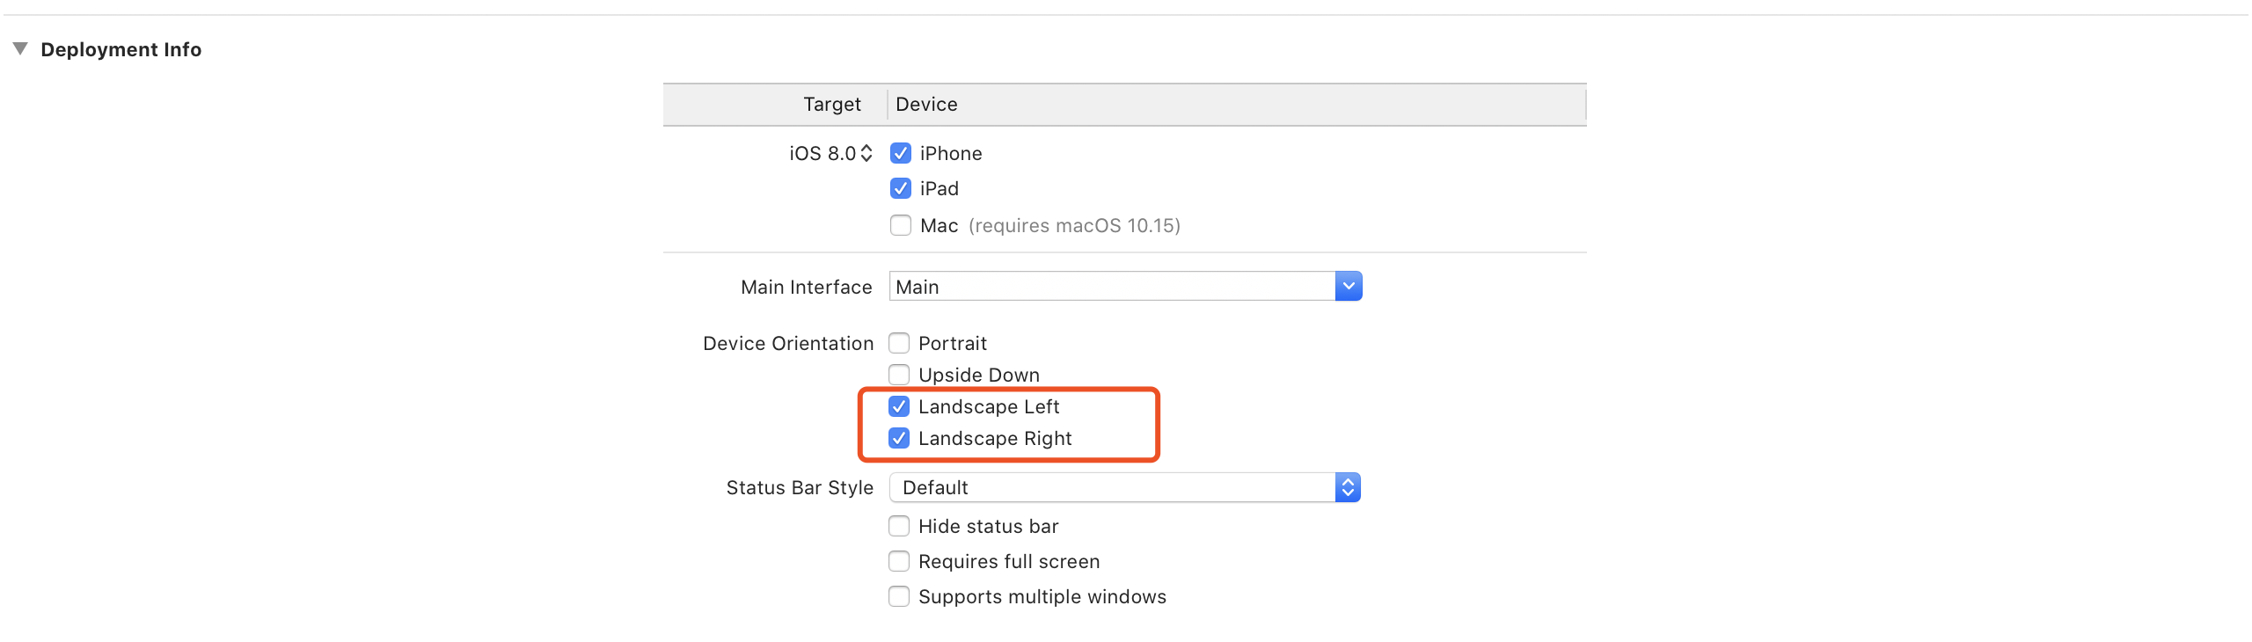Open the Status Bar Style popup menu
The height and width of the screenshot is (642, 2252).
click(x=1117, y=487)
